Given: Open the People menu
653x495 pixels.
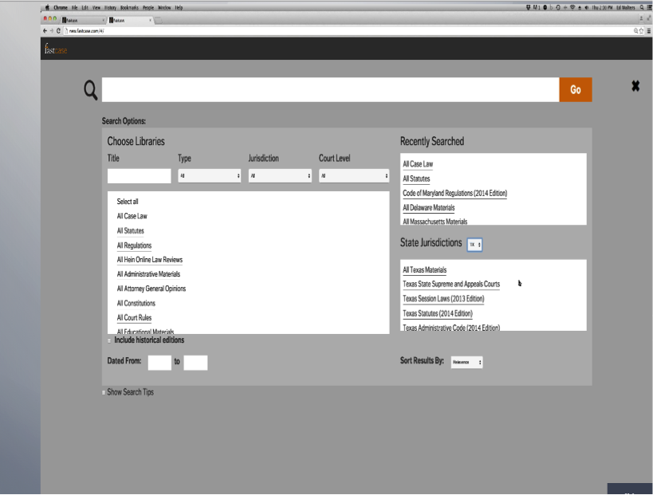Looking at the screenshot, I should pyautogui.click(x=148, y=7).
